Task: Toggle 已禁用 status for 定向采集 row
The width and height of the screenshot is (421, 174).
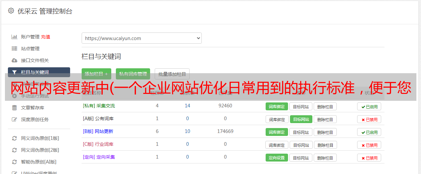Action: [369, 158]
